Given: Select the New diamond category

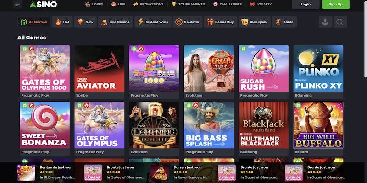Looking at the screenshot, I should coord(85,22).
